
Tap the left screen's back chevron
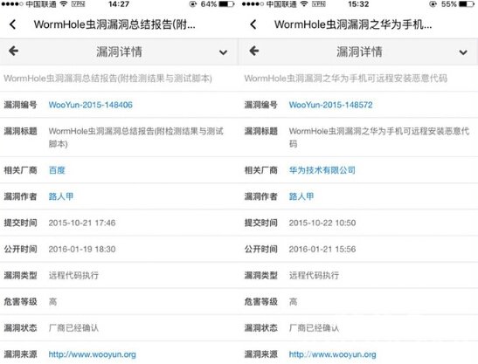tap(12, 24)
